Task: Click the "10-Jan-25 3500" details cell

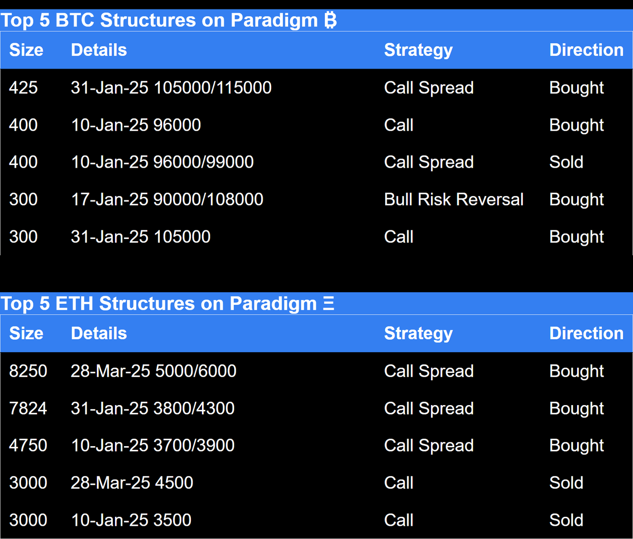Action: click(131, 520)
